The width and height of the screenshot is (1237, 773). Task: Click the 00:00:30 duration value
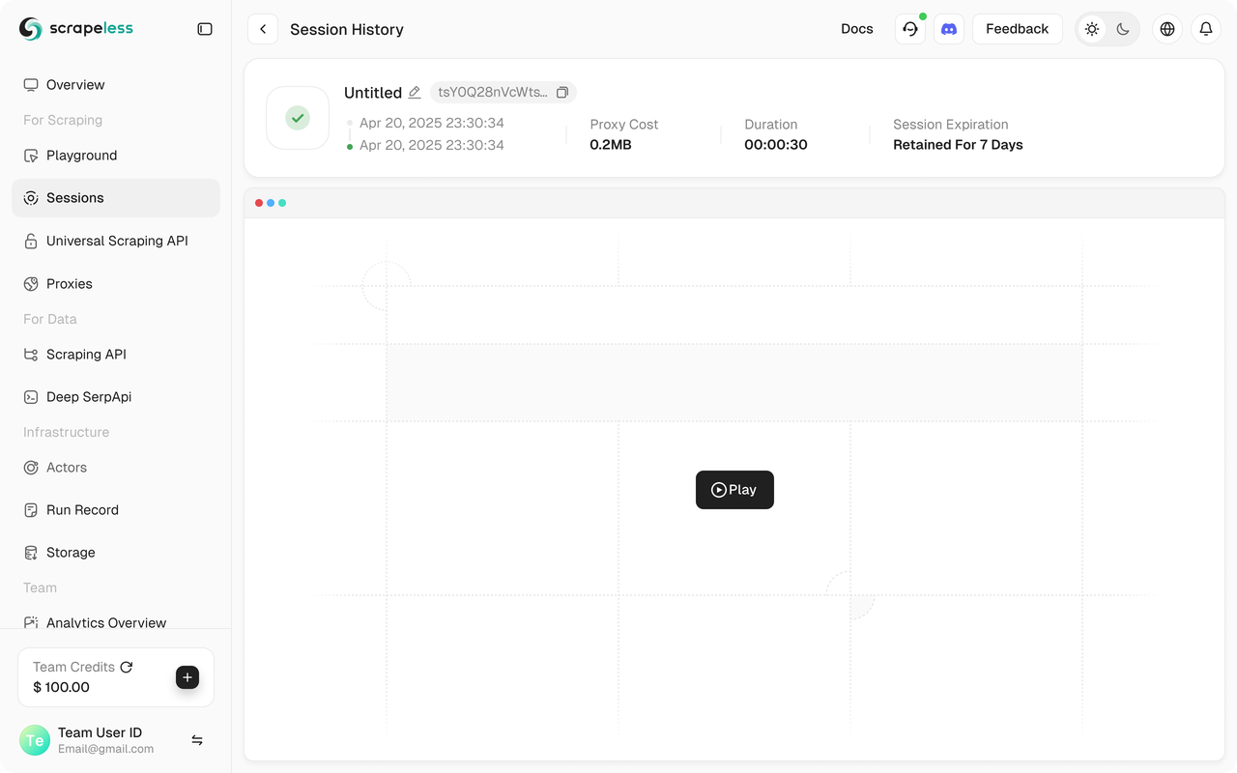(776, 145)
